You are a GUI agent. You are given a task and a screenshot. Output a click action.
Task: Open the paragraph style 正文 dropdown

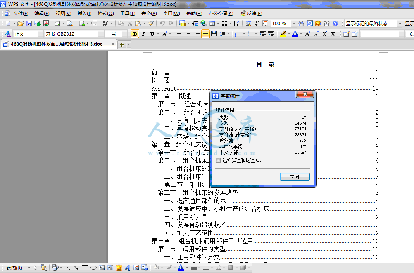(40, 34)
